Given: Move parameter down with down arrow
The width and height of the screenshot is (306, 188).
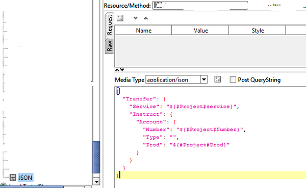Looking at the screenshot, I should pos(135,18).
